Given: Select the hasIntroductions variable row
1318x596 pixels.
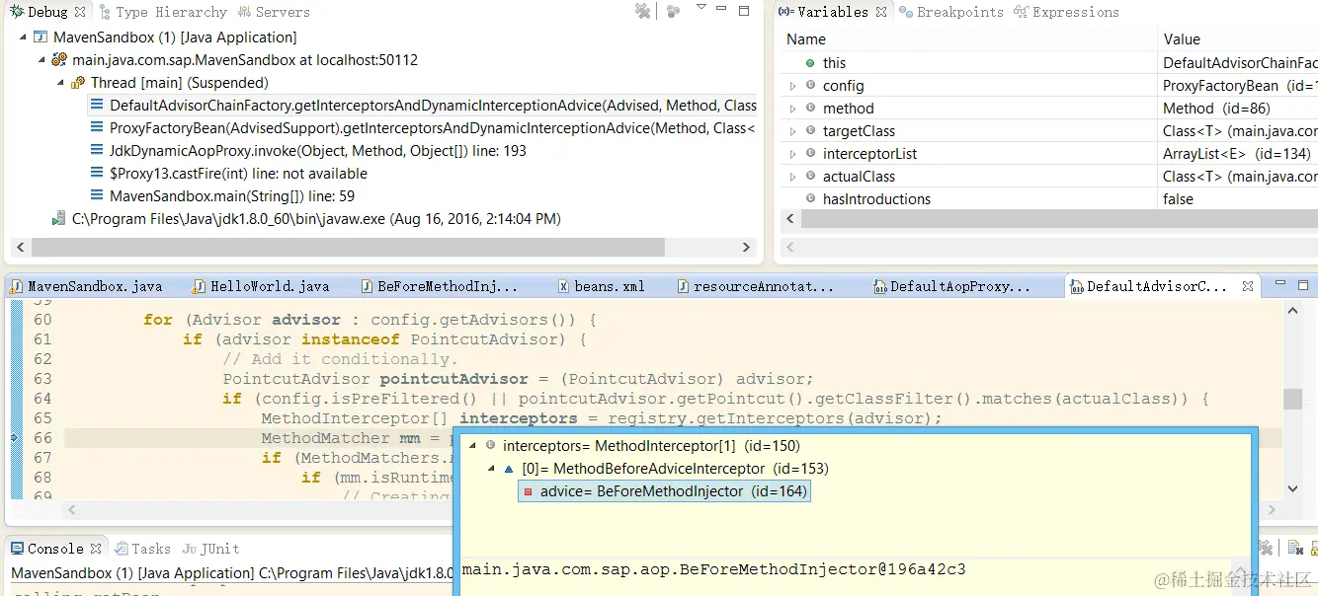Looking at the screenshot, I should (x=1049, y=199).
